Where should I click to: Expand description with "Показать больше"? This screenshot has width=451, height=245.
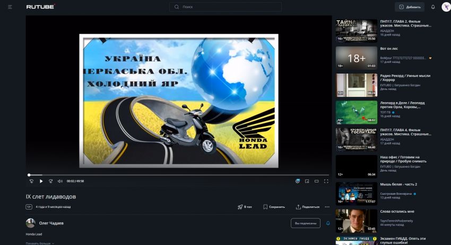[40, 243]
